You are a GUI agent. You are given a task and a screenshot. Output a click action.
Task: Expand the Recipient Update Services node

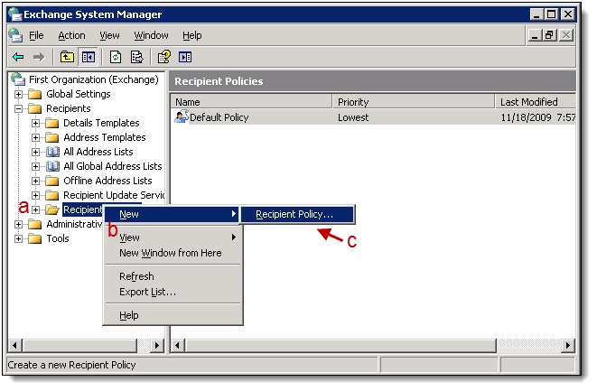click(35, 196)
